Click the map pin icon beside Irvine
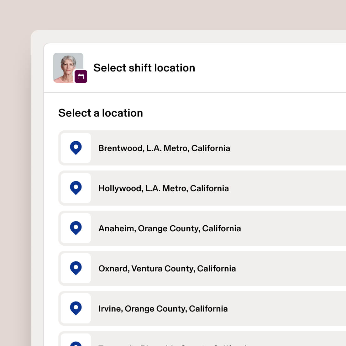 (76, 308)
